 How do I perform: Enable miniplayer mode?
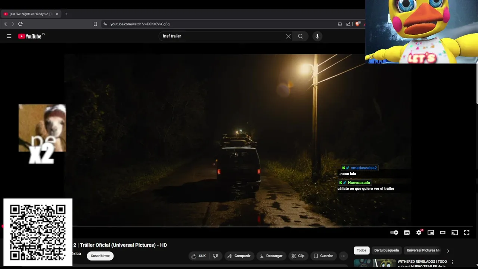[x=431, y=232]
